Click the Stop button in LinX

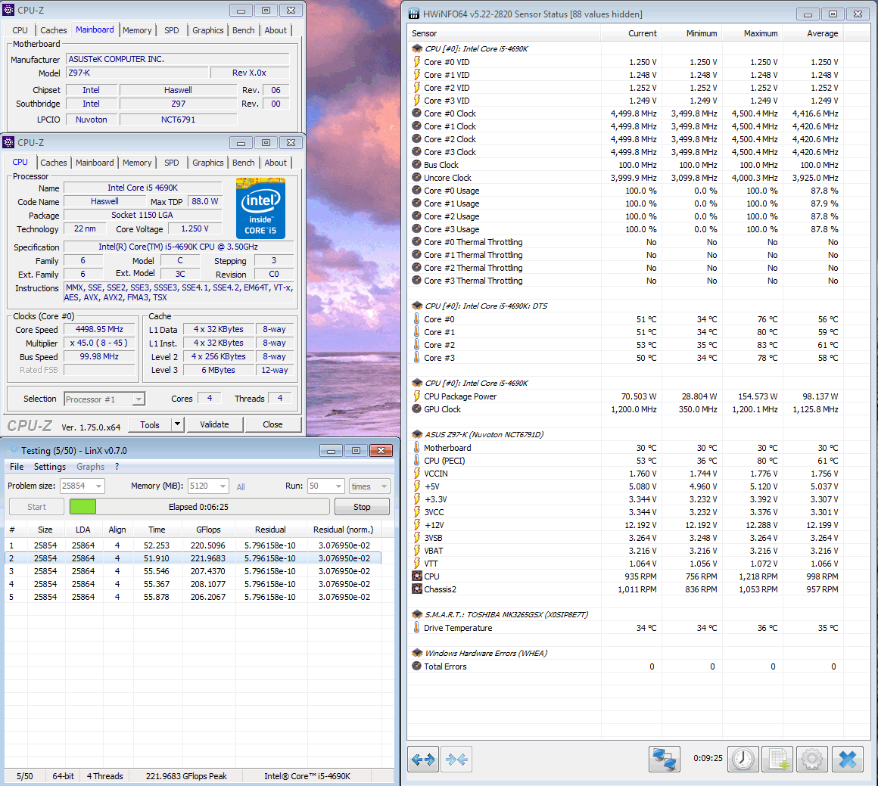pyautogui.click(x=362, y=507)
